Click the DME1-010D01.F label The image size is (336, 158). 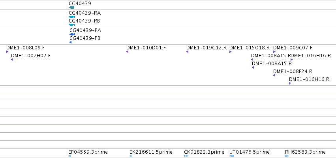(146, 48)
